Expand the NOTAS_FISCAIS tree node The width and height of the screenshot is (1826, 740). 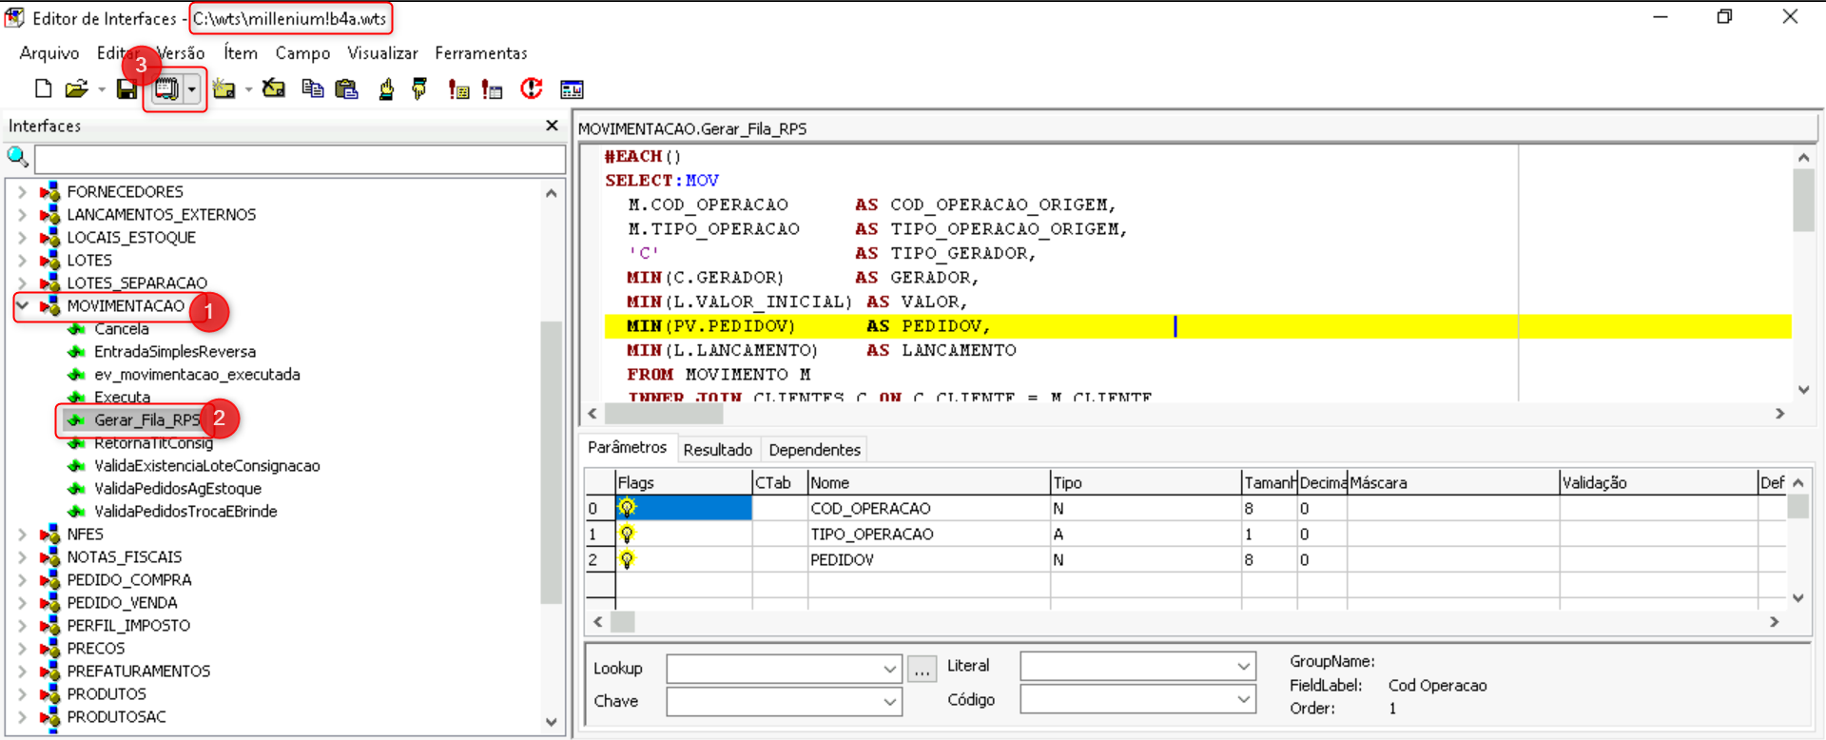click(22, 557)
